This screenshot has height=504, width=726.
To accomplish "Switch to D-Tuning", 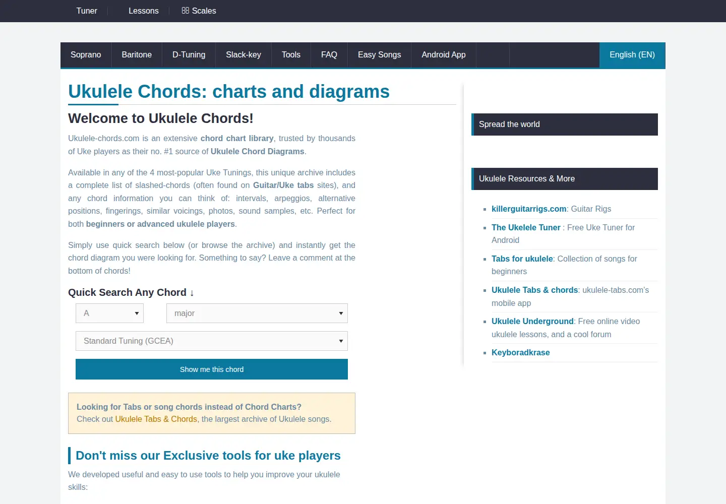I will tap(189, 55).
